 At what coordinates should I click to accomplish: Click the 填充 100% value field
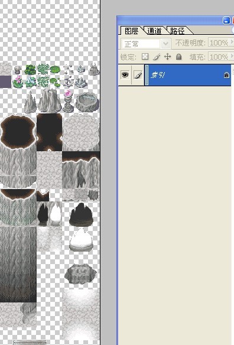(219, 57)
